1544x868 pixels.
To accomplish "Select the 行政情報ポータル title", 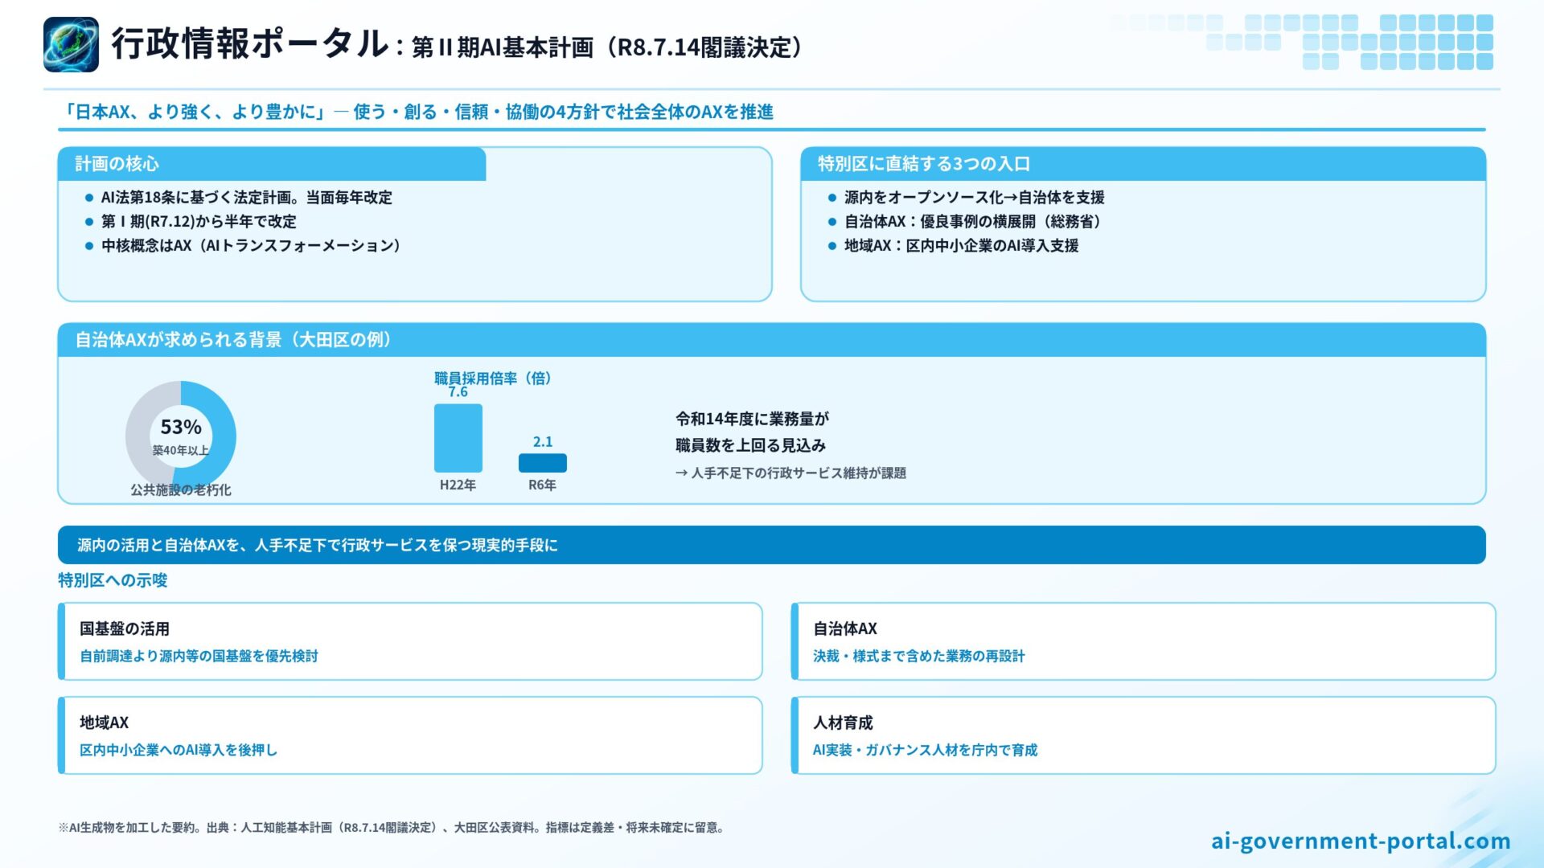I will 250,43.
